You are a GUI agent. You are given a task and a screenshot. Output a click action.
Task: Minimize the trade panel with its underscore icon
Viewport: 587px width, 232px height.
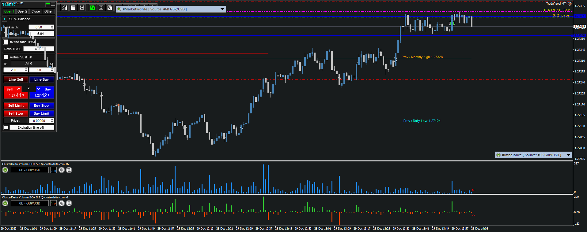tap(53, 5)
